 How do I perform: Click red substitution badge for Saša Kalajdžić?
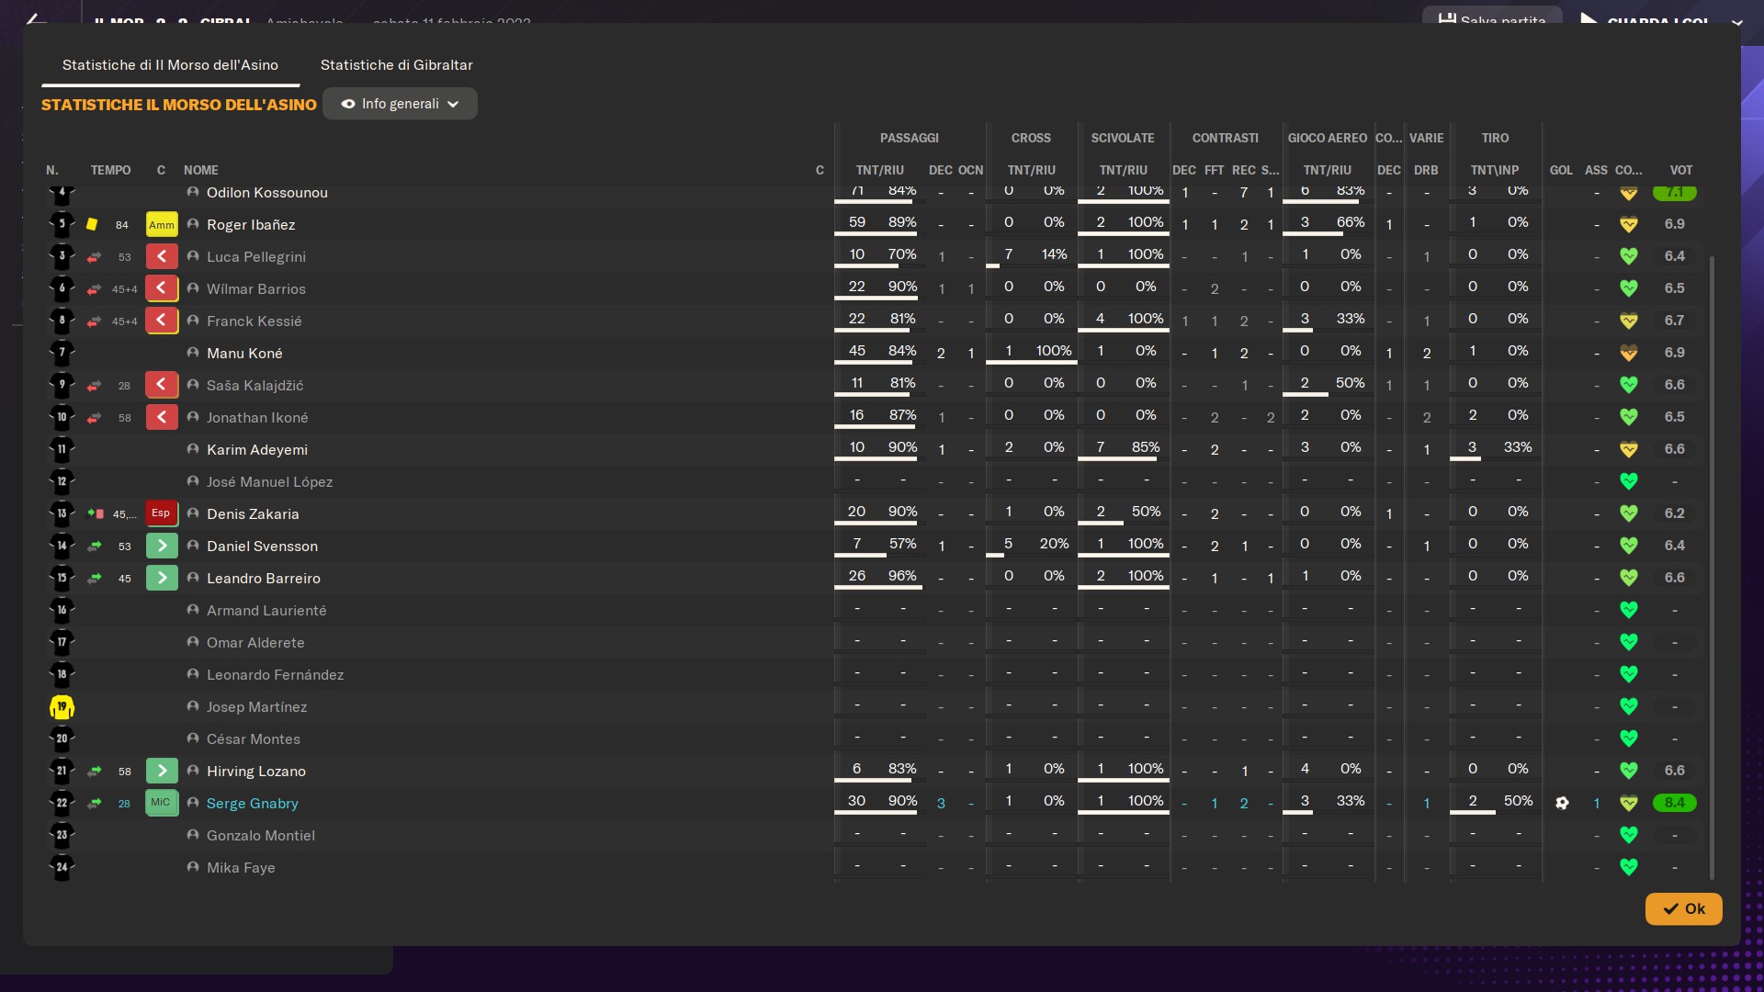[x=162, y=385]
